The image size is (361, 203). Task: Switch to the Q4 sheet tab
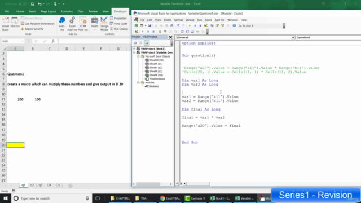(x=49, y=185)
